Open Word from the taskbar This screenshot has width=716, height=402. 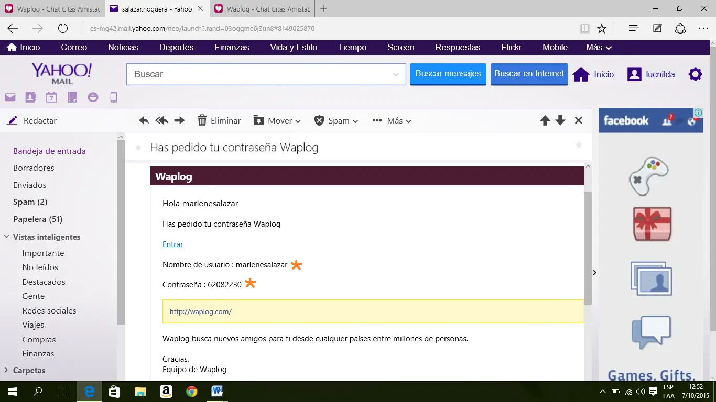coord(216,392)
